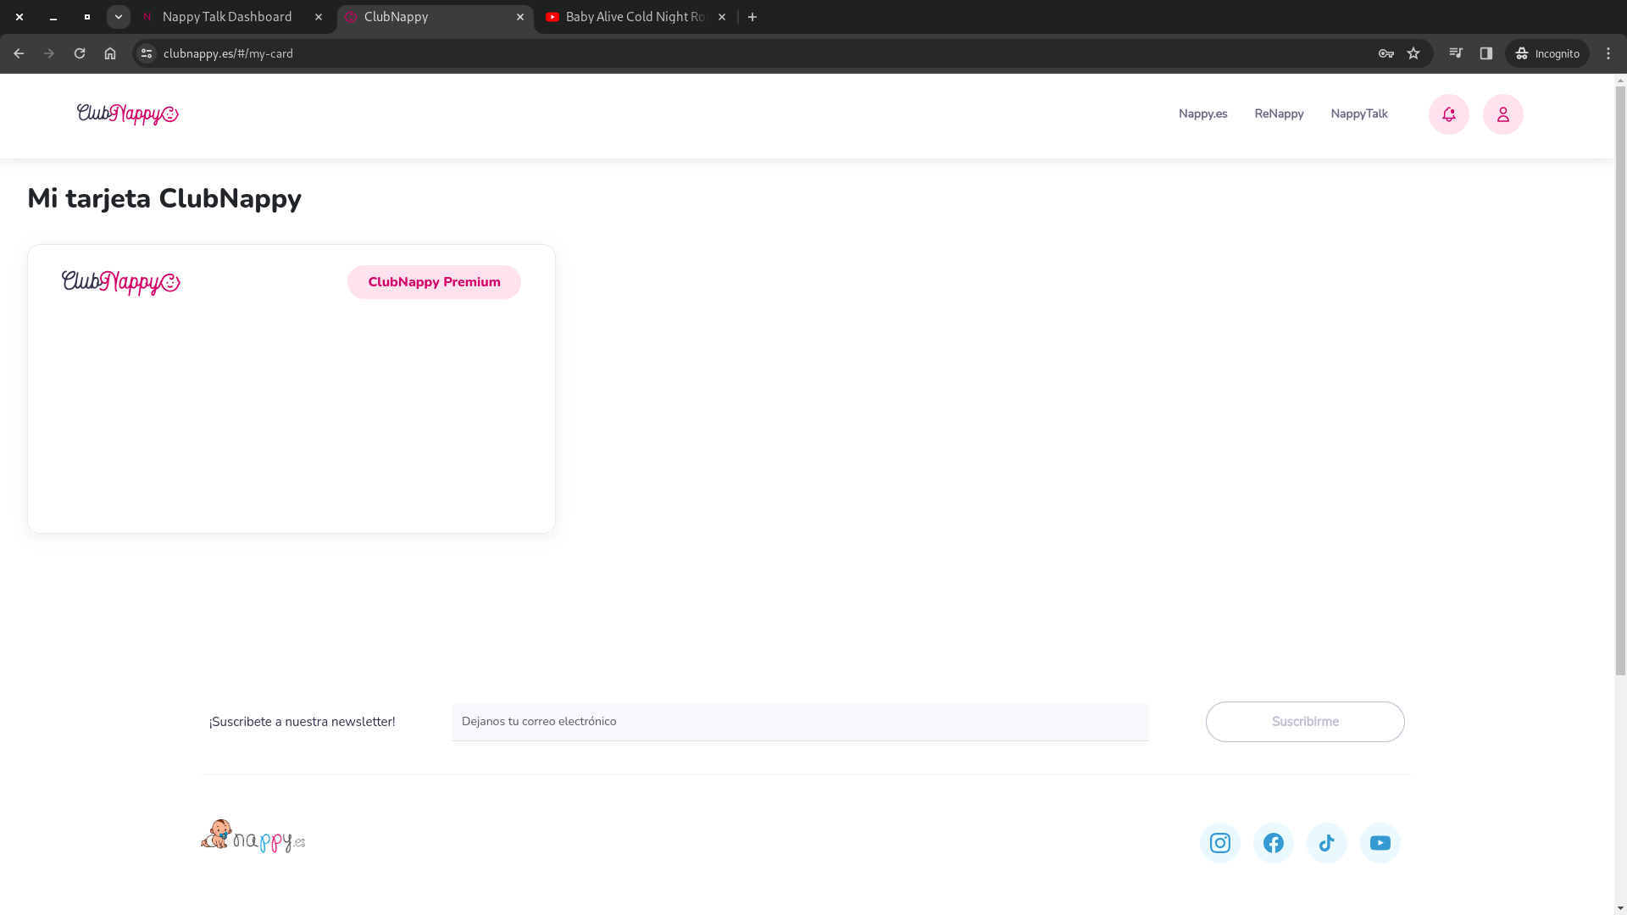Open the ReNappy navigation link
The width and height of the screenshot is (1627, 915).
click(x=1279, y=114)
